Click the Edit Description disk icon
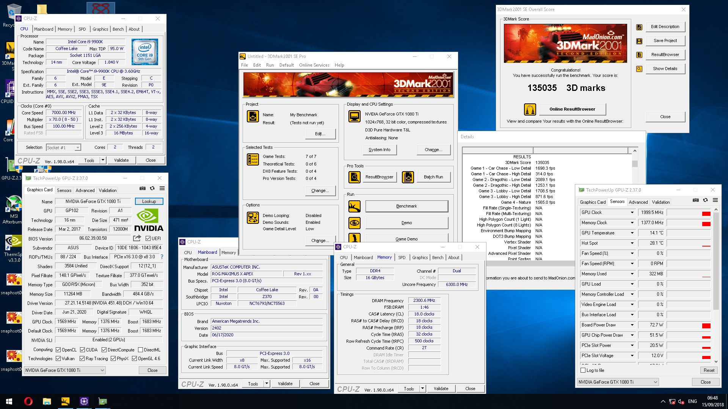The image size is (728, 409). tap(639, 27)
